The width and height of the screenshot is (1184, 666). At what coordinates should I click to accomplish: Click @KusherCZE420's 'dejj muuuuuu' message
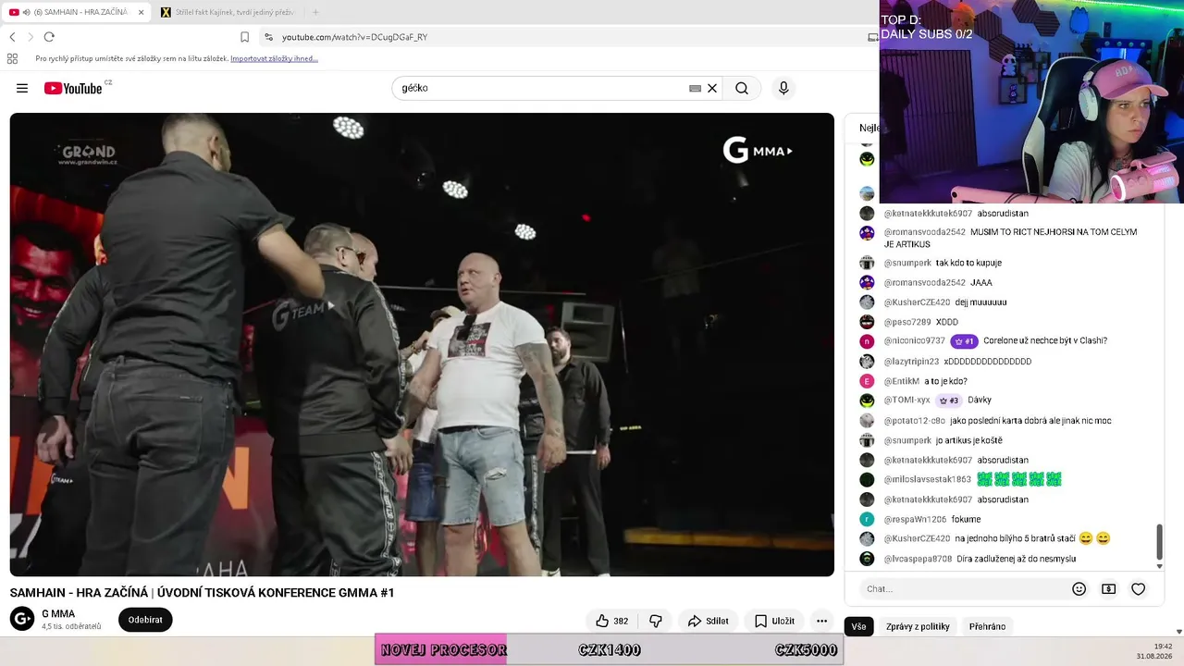(x=980, y=302)
